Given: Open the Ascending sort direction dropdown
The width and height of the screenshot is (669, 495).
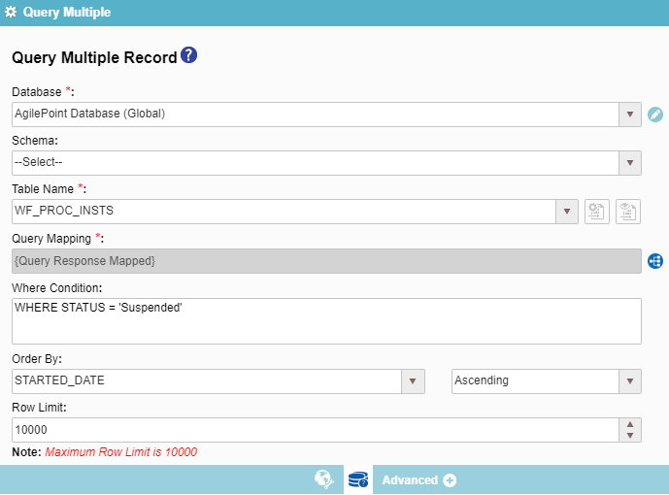Looking at the screenshot, I should pyautogui.click(x=630, y=381).
